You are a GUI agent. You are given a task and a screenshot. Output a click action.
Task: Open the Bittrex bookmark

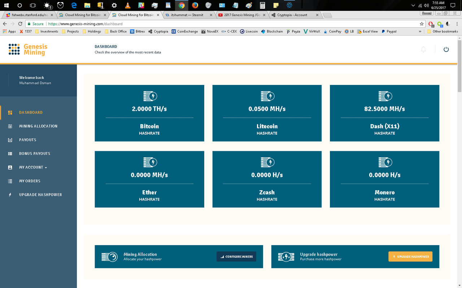coord(138,31)
